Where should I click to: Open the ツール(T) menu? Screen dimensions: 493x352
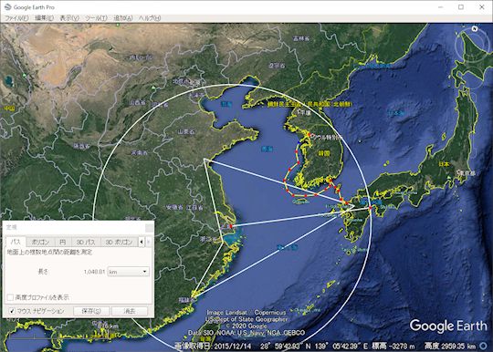96,18
